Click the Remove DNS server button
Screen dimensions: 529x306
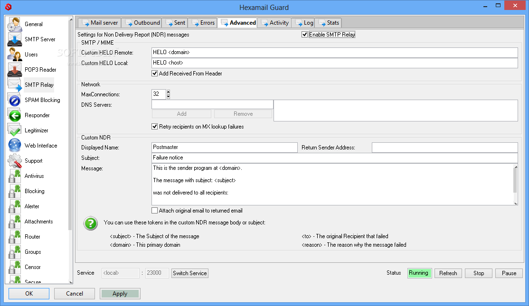[x=243, y=114]
